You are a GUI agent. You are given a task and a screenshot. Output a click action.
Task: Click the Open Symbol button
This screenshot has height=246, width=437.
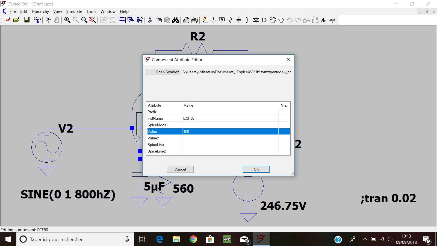click(163, 72)
